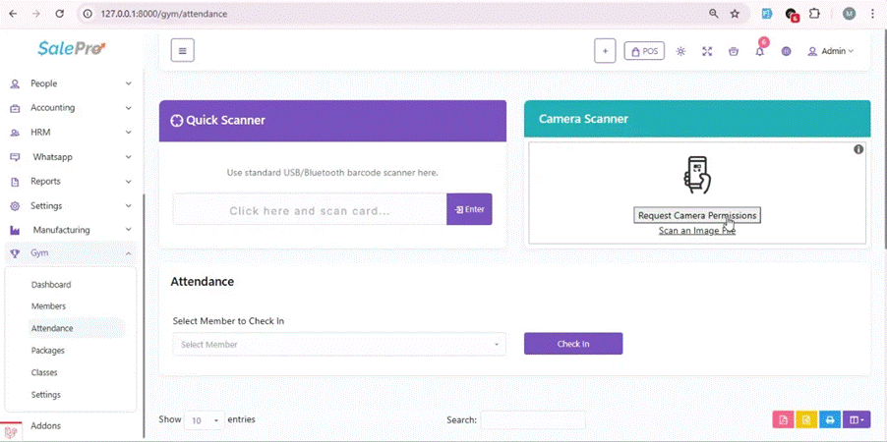Open Packages in the Gym submenu
887x442 pixels.
(48, 351)
